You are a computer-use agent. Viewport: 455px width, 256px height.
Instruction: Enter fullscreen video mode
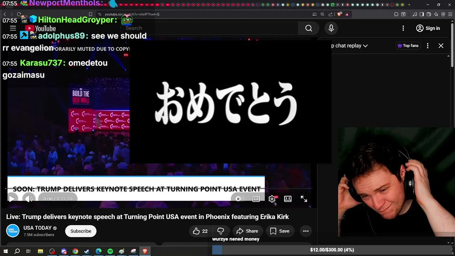pos(304,199)
